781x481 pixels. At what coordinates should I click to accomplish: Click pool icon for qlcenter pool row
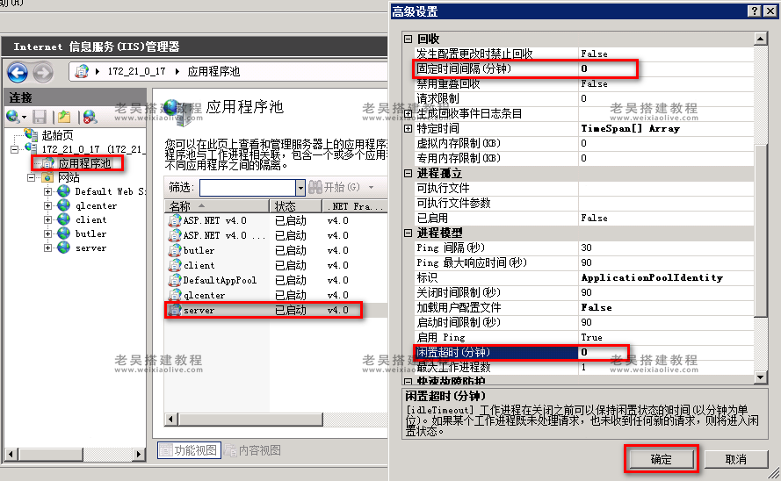coord(174,295)
